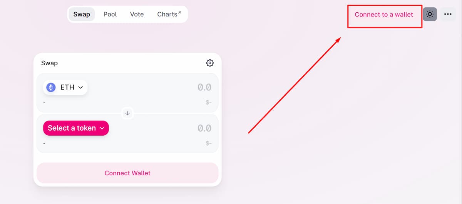The height and width of the screenshot is (204, 462).
Task: Flip tokens with the down-arrow icon
Action: (x=127, y=113)
